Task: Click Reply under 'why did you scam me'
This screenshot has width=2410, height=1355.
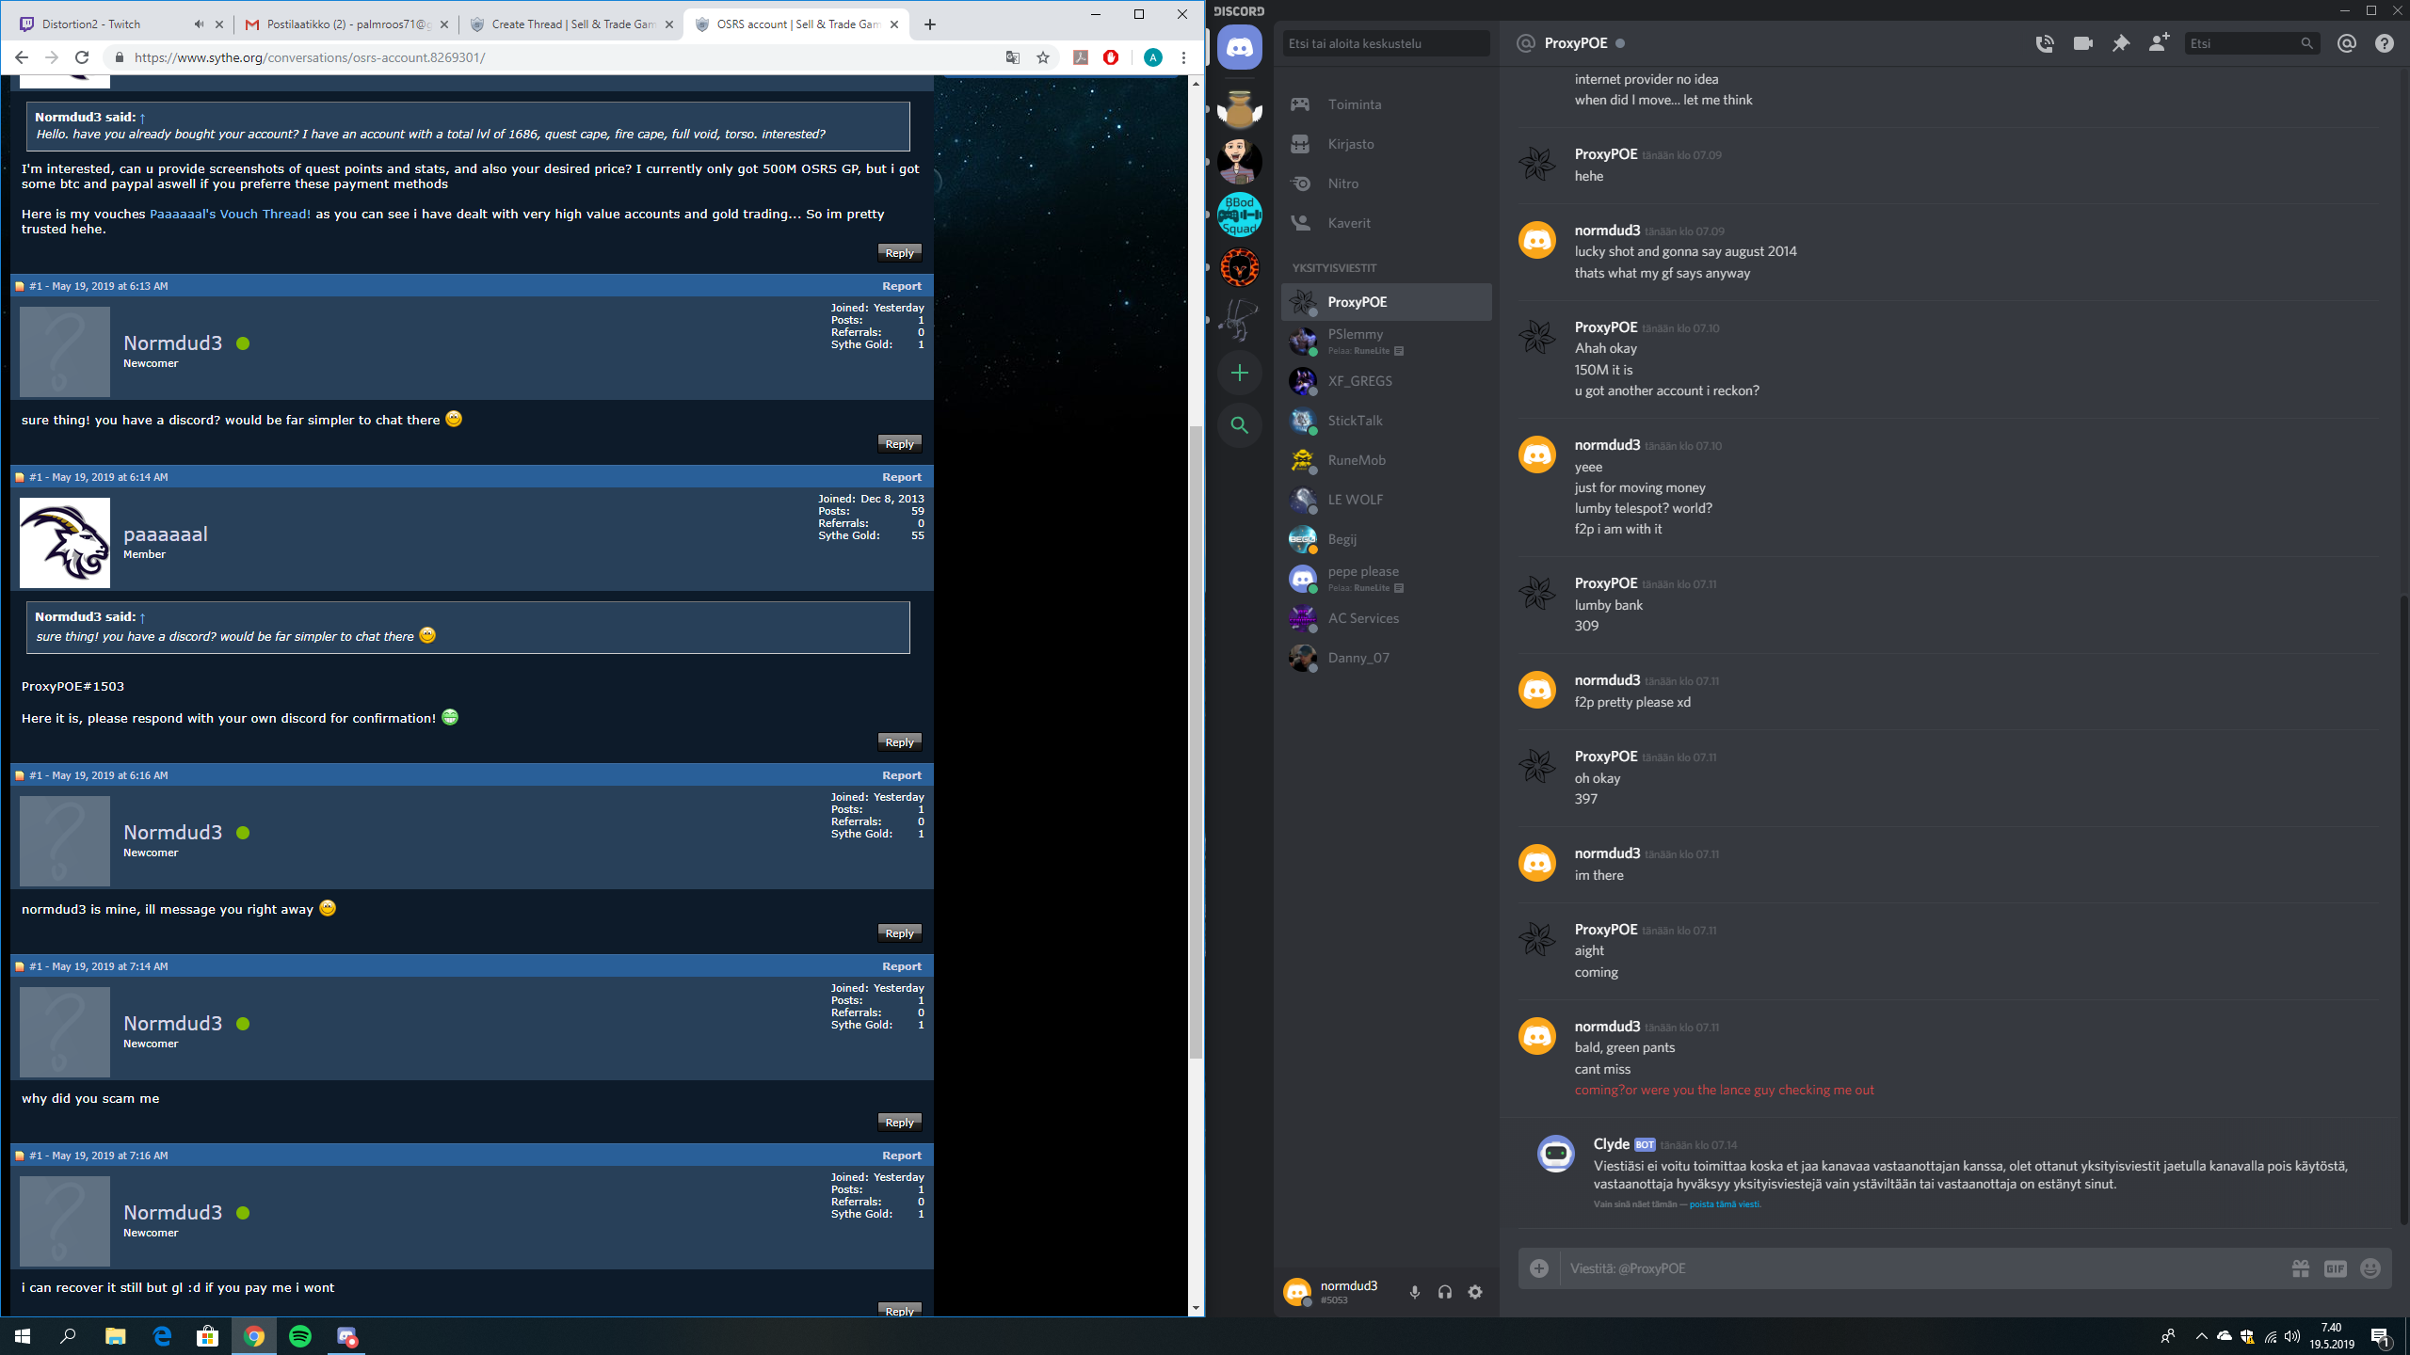Action: 899,1122
